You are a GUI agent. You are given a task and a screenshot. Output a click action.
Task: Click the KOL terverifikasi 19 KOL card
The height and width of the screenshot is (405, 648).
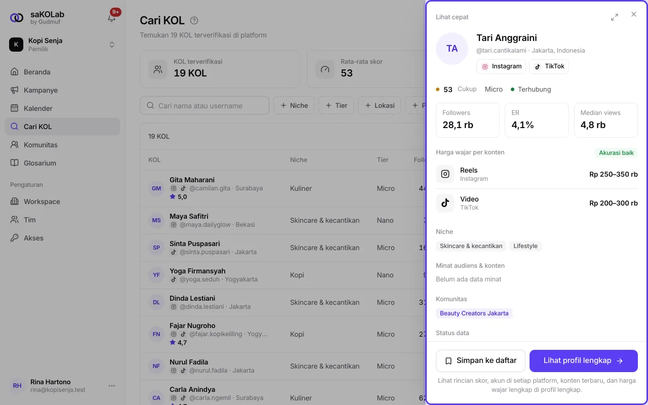[x=220, y=69]
